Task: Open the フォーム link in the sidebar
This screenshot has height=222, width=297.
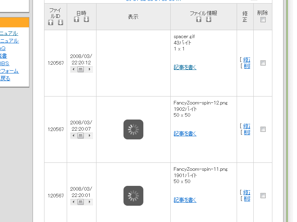Action: [9, 71]
